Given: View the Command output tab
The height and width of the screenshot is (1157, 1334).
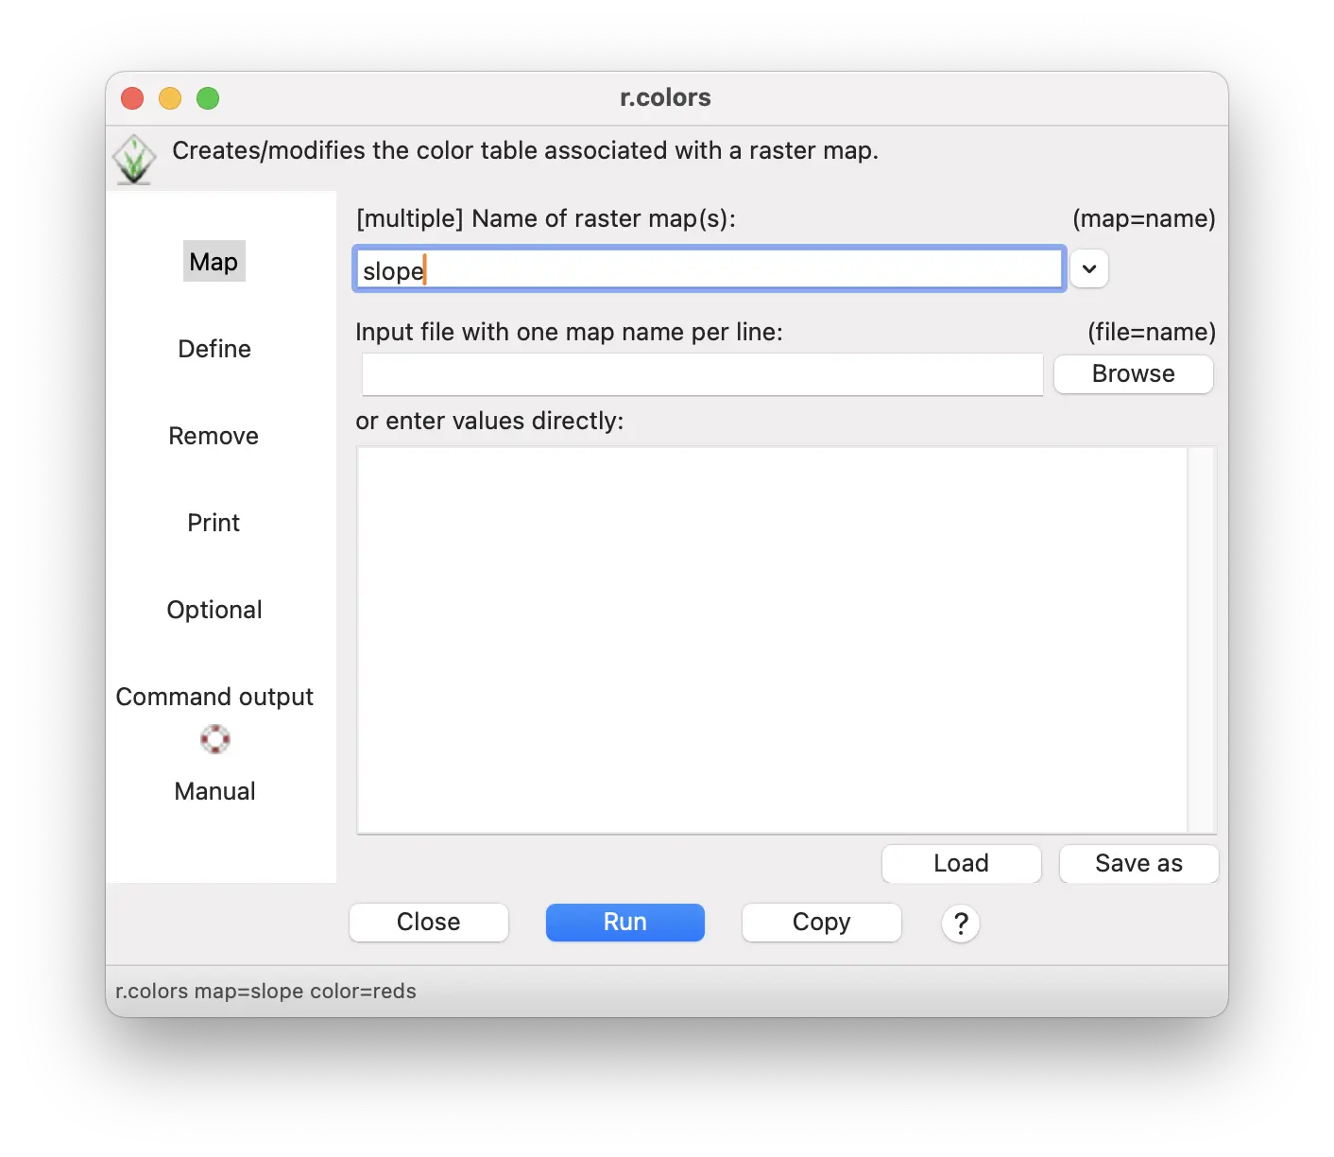Looking at the screenshot, I should coord(214,697).
